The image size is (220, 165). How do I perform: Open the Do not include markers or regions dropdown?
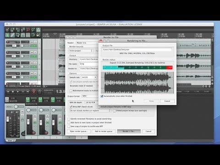pyautogui.click(x=90, y=110)
